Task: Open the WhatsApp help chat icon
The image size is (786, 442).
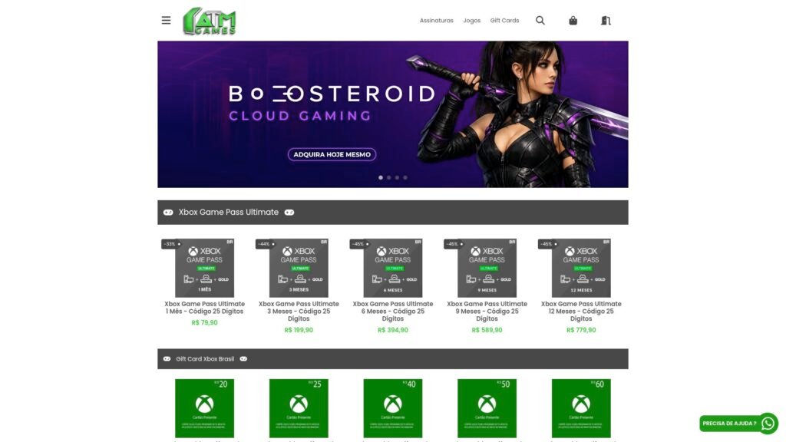Action: point(768,424)
